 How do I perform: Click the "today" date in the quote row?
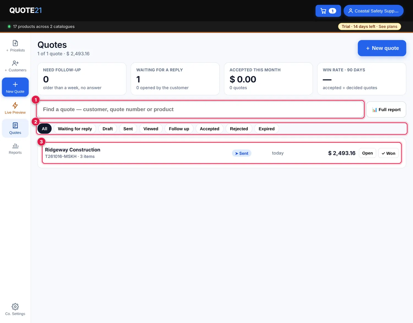278,153
